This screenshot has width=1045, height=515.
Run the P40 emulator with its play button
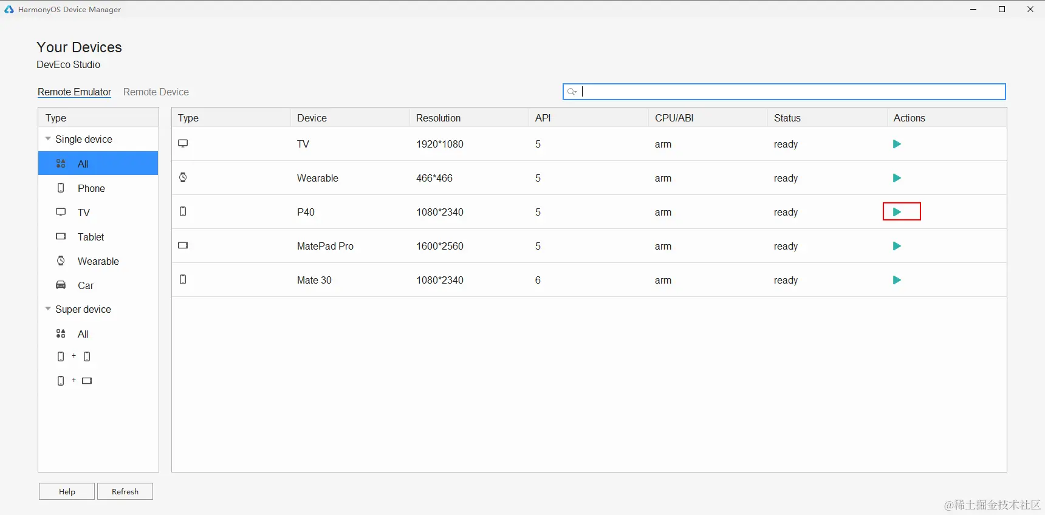[x=897, y=212]
